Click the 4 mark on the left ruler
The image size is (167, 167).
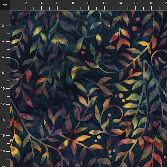3,41
